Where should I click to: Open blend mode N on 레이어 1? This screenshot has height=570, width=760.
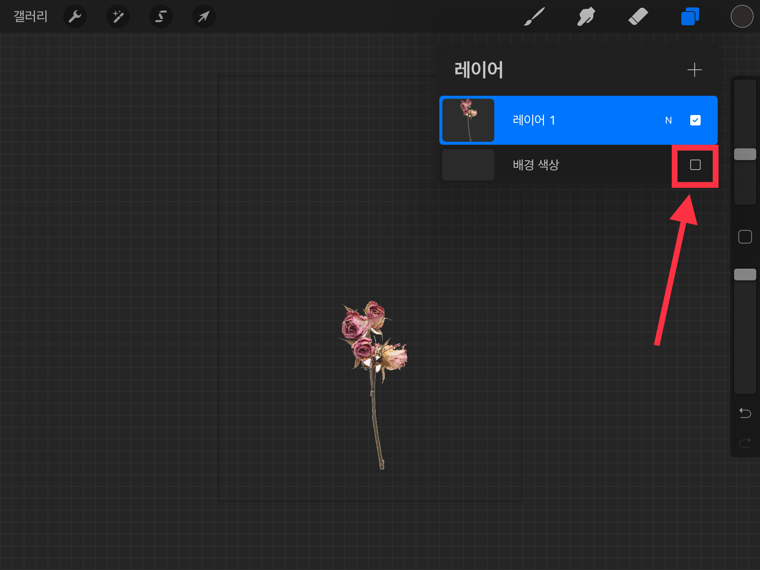pos(668,120)
